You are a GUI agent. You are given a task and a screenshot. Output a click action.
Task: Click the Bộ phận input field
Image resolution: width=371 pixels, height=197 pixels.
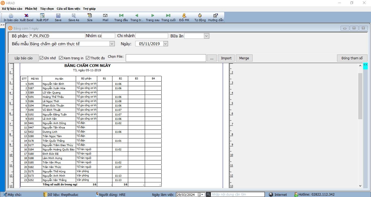(x=57, y=36)
